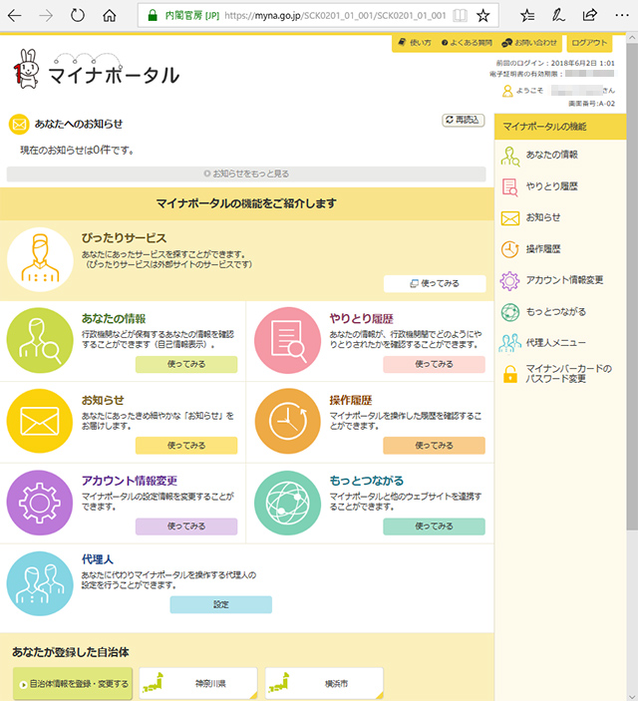Click the マイナポータルの機能 sidebar header
Image resolution: width=638 pixels, height=701 pixels.
(x=560, y=127)
